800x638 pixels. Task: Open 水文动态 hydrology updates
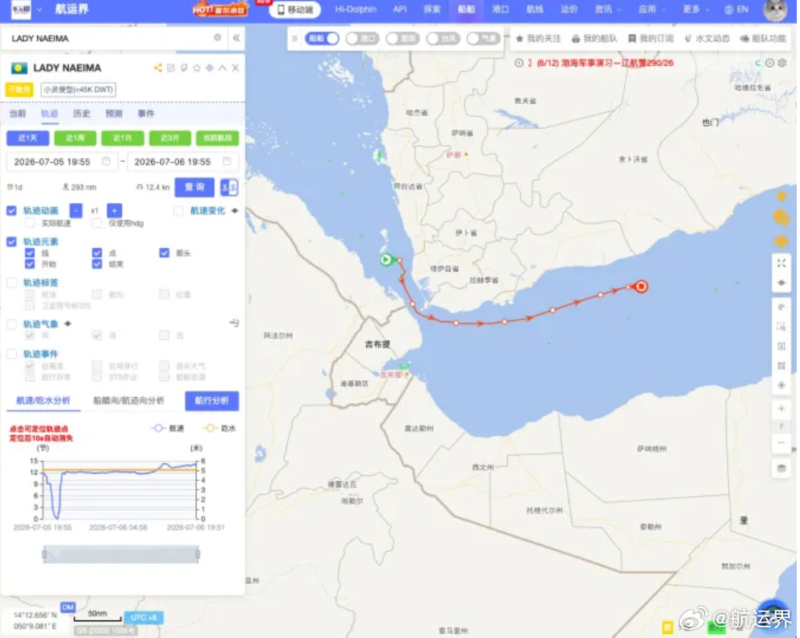click(x=706, y=39)
